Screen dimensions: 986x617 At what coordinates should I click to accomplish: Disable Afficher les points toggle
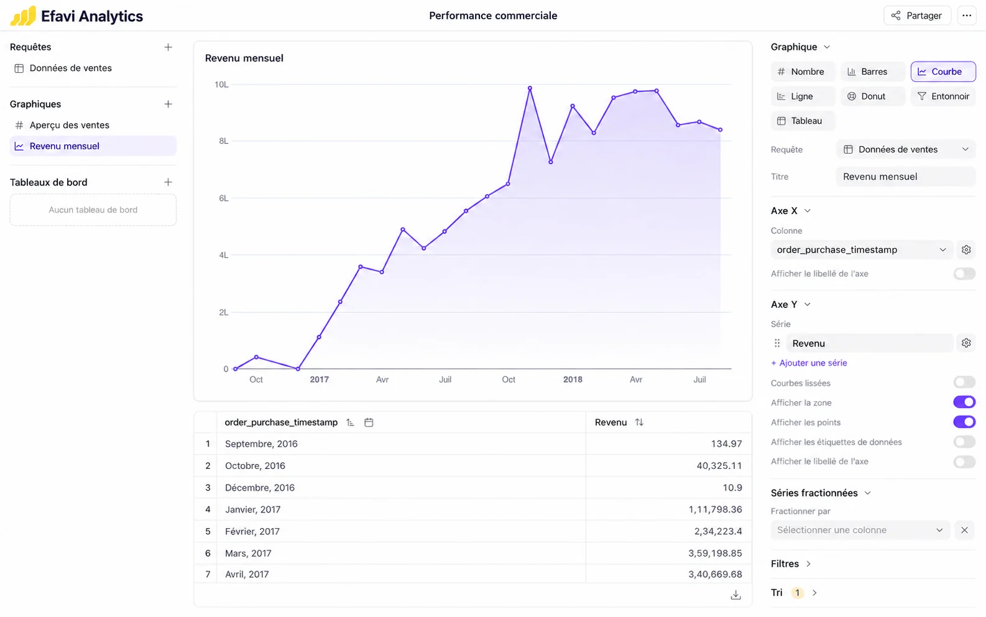964,422
